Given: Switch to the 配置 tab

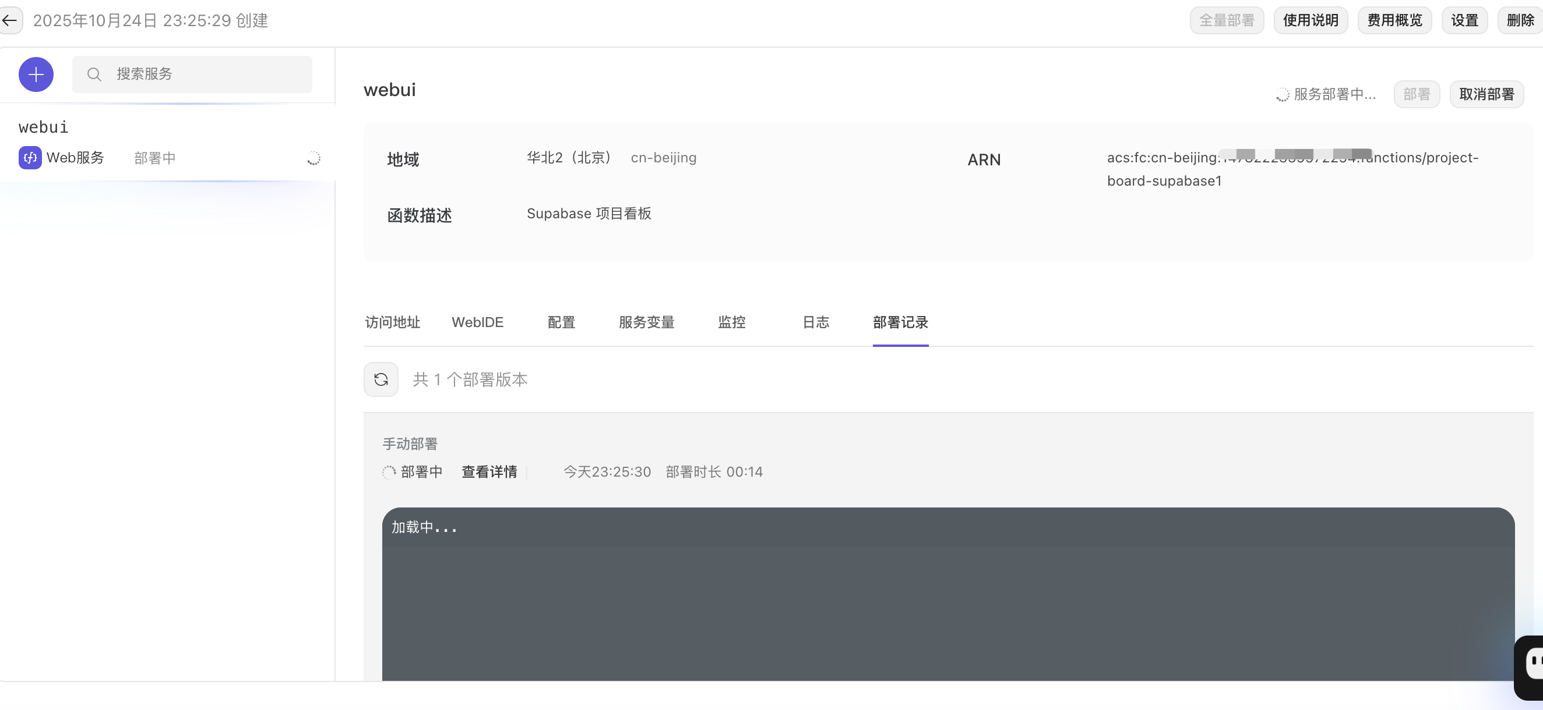Looking at the screenshot, I should point(561,322).
